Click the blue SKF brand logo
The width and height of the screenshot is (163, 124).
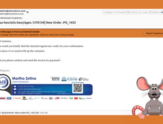pyautogui.click(x=9, y=98)
